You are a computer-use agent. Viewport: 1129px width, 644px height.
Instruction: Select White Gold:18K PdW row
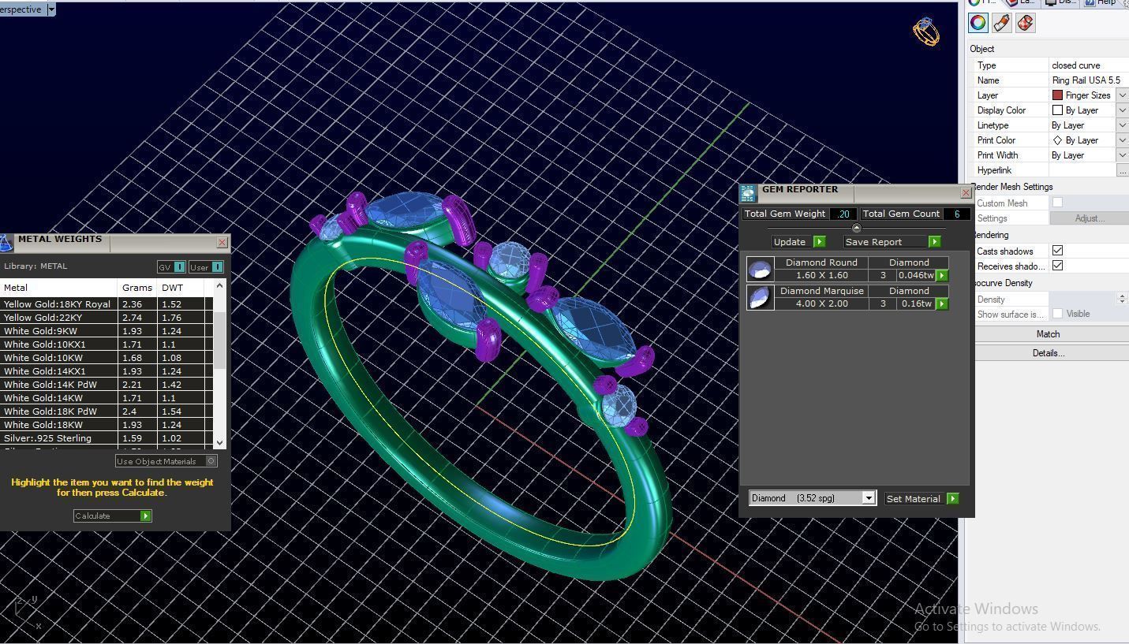107,411
